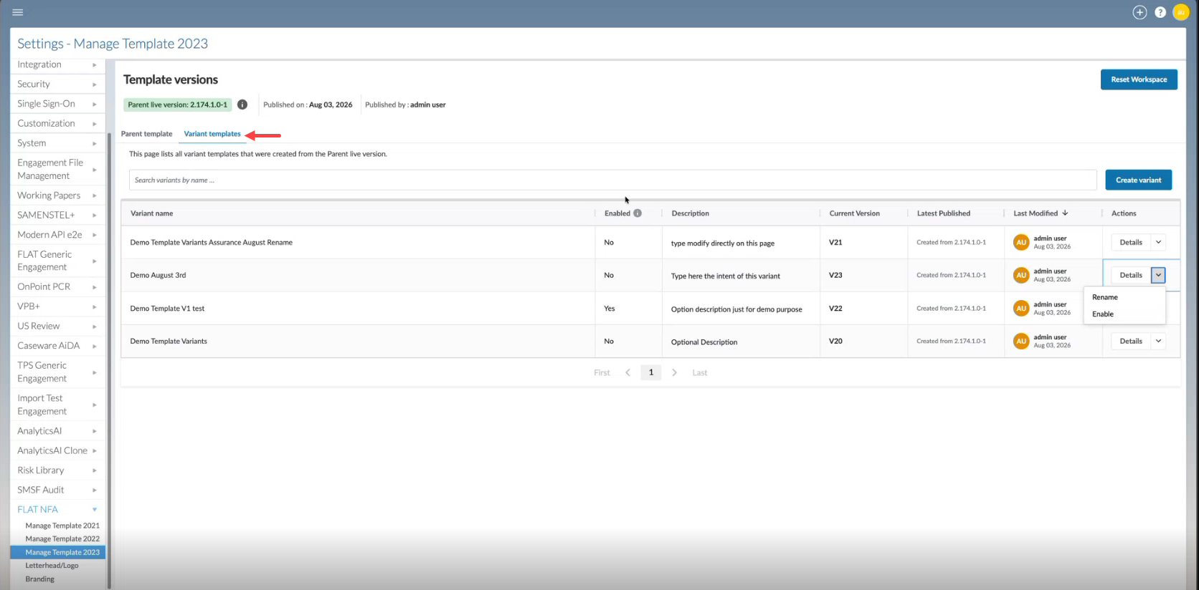
Task: Go to previous page arrow
Action: pos(627,372)
